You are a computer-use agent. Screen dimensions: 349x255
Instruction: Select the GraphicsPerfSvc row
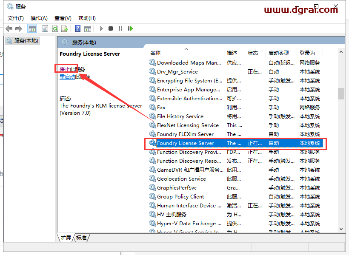click(x=236, y=187)
